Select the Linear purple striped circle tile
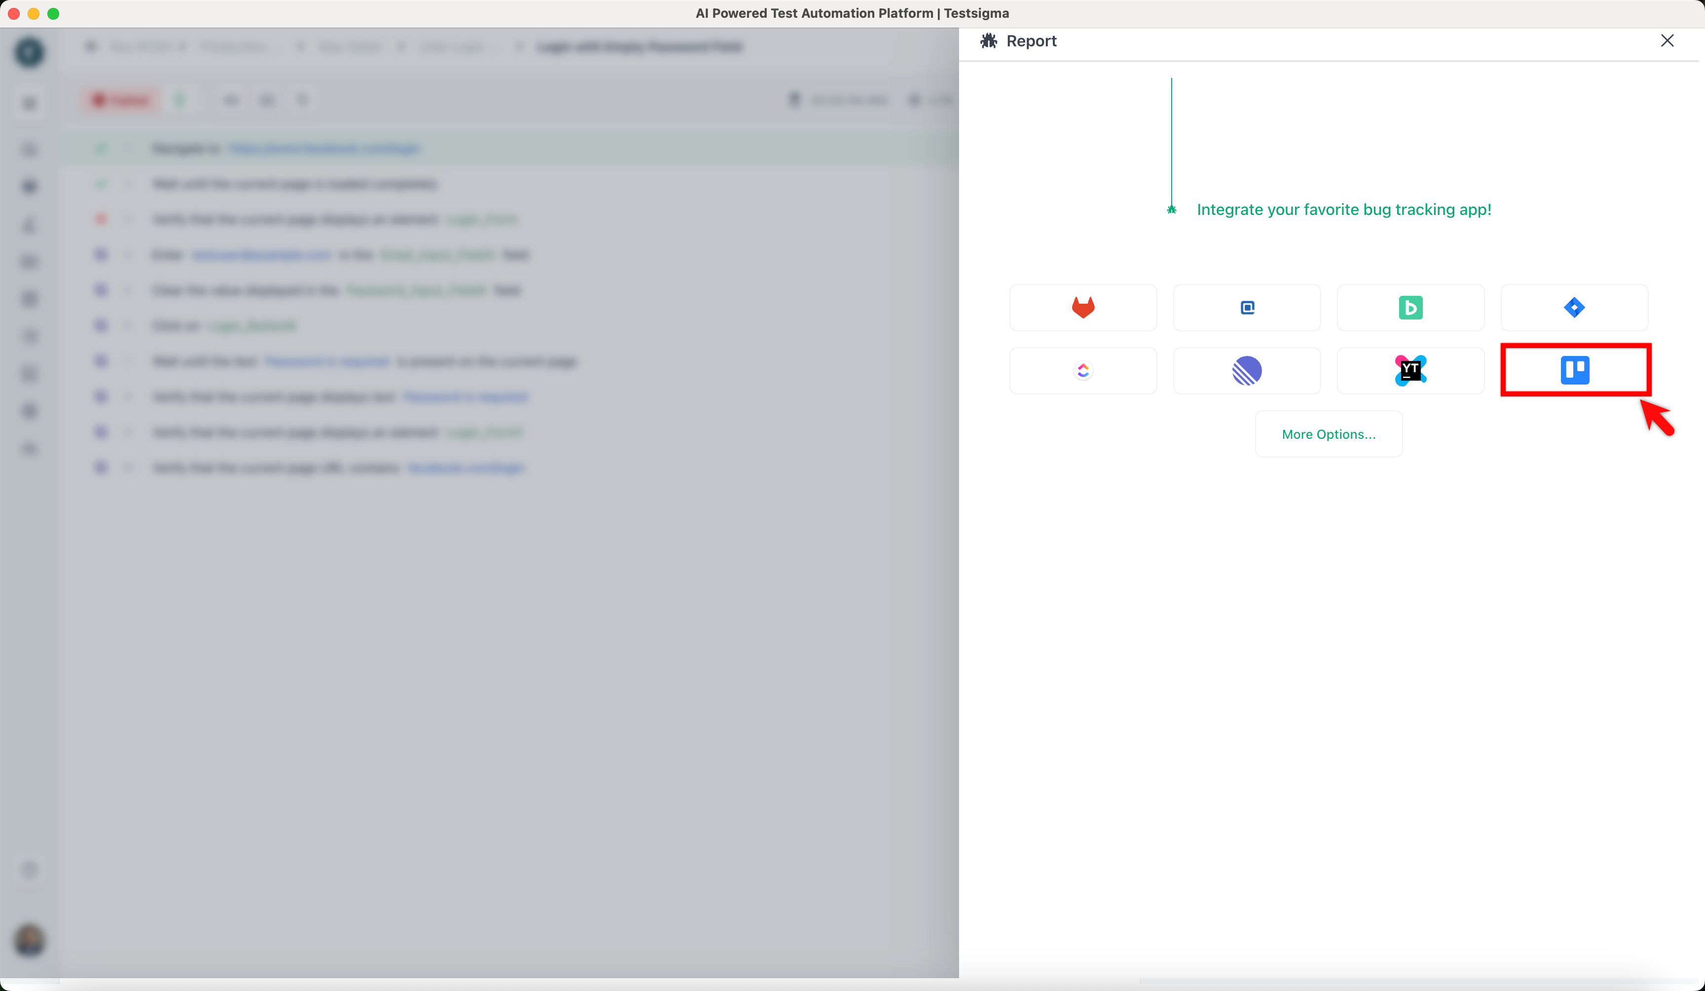 coord(1246,370)
